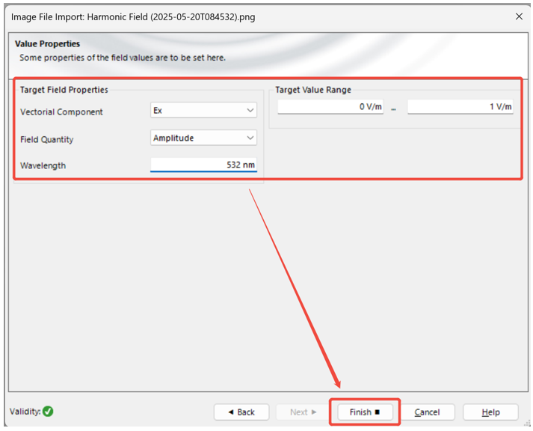Close the Image File Import dialog
The height and width of the screenshot is (431, 533).
[519, 16]
